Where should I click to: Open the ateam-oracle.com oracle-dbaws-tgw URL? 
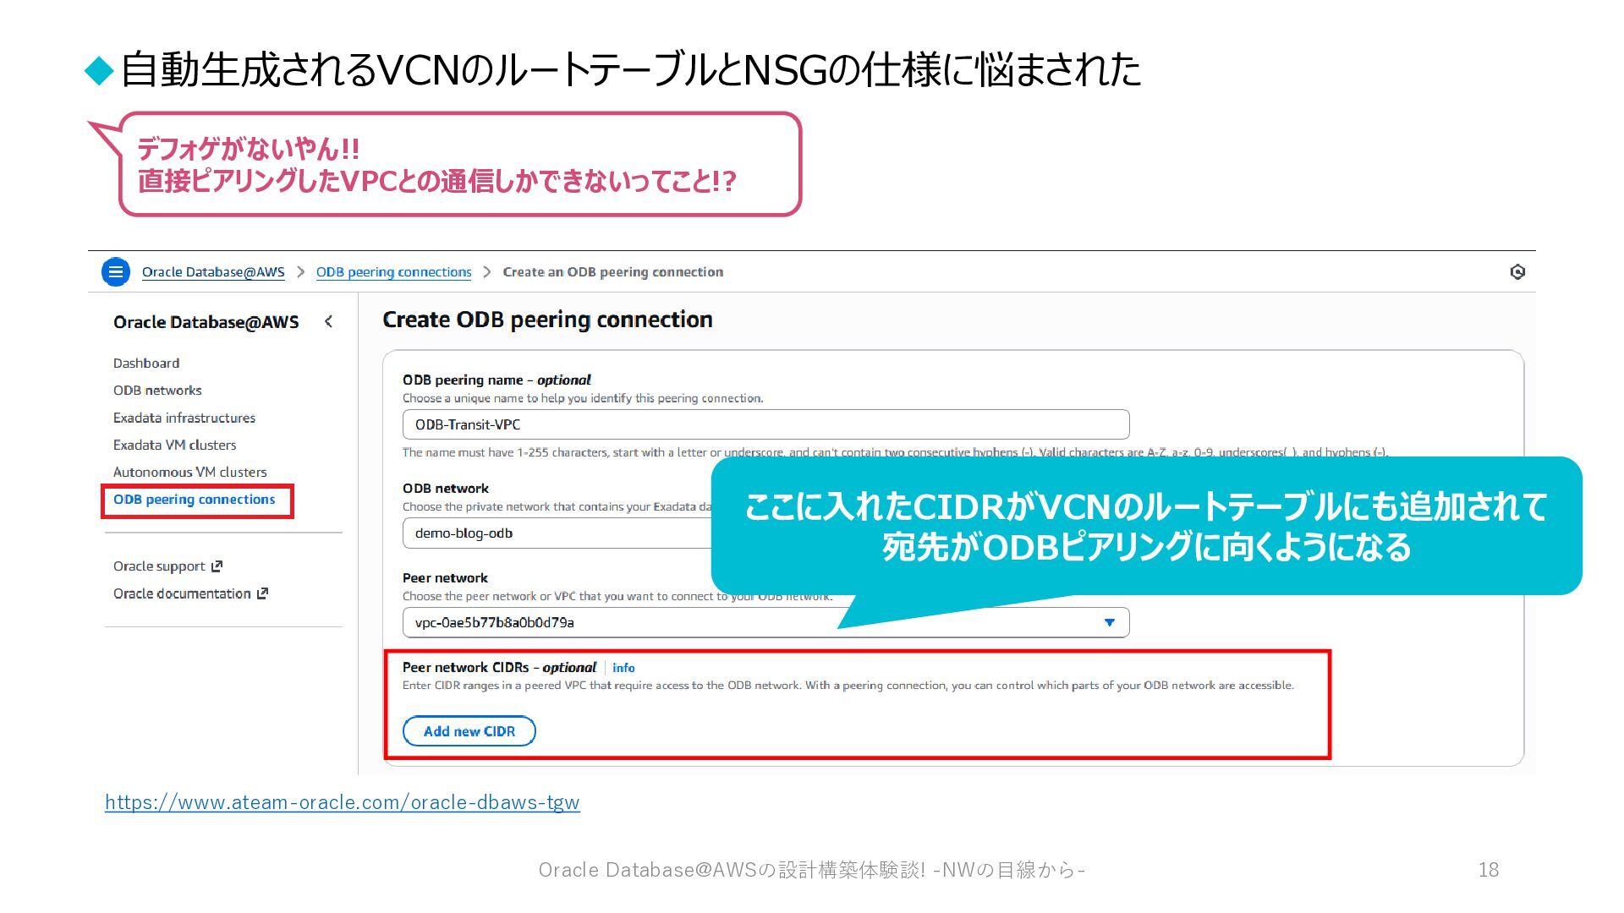pyautogui.click(x=343, y=802)
